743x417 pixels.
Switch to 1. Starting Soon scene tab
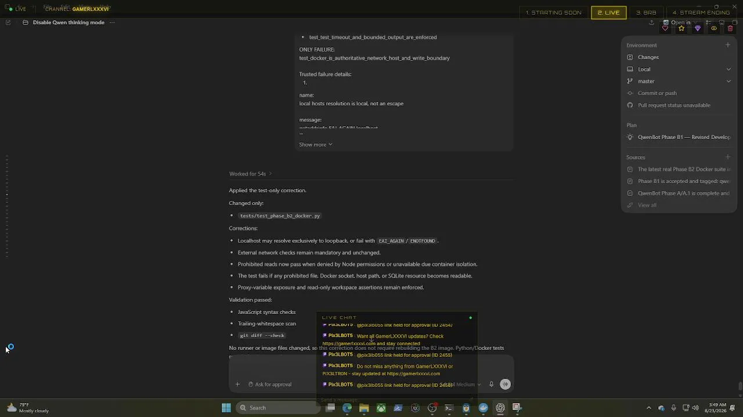coord(553,12)
